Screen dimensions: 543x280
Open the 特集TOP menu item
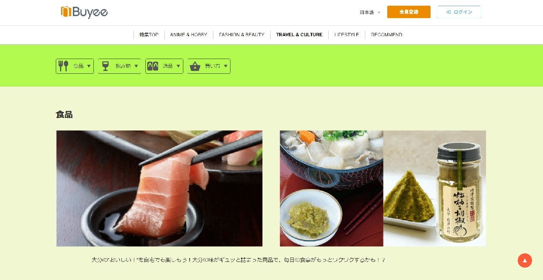click(x=149, y=35)
